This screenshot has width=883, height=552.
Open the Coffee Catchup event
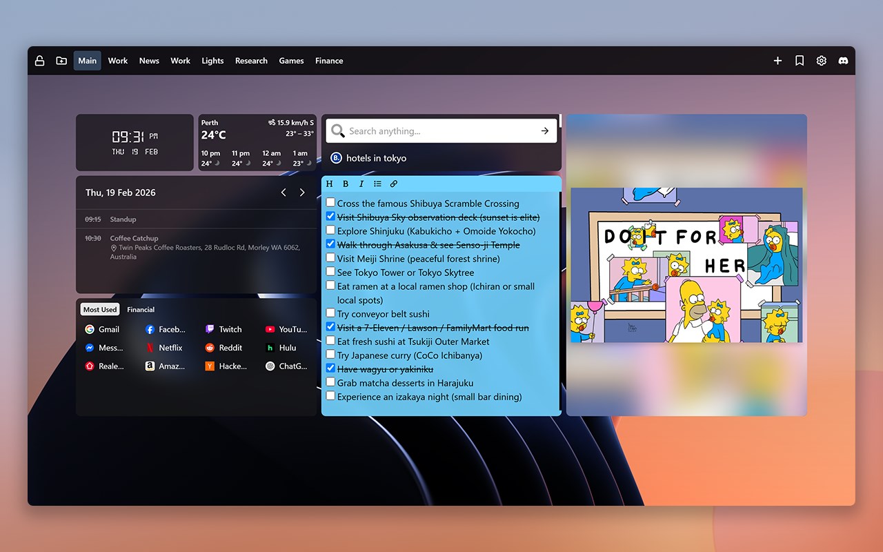pos(197,247)
